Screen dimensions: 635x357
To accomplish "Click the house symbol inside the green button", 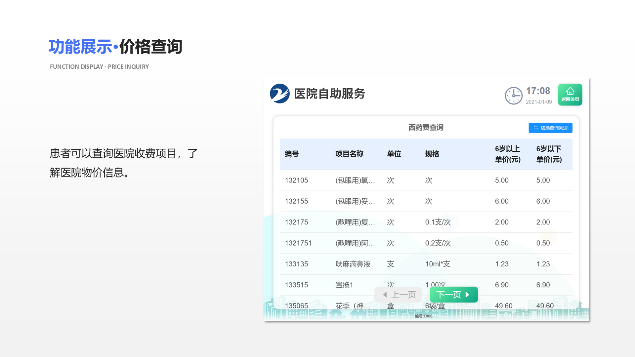I will (x=570, y=91).
